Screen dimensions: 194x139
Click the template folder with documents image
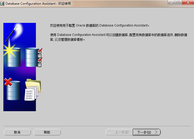pyautogui.click(x=33, y=90)
